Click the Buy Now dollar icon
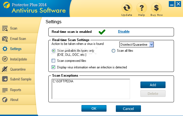Viewport: 183px width, 116px height. (157, 8)
